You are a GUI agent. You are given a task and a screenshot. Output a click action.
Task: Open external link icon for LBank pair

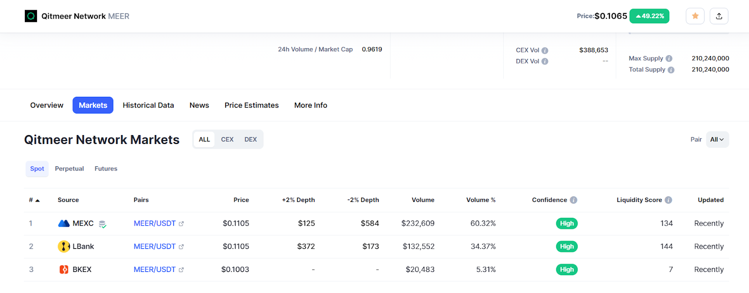point(181,247)
